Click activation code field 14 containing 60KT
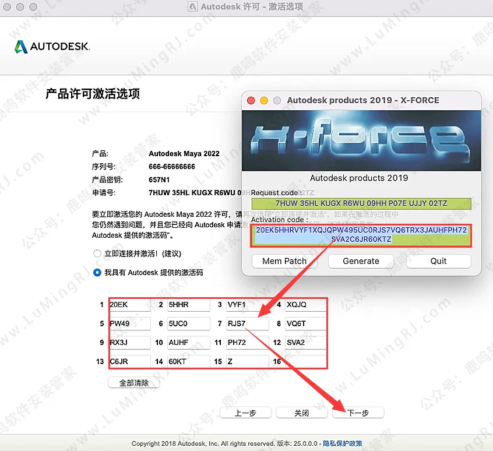 coord(189,361)
